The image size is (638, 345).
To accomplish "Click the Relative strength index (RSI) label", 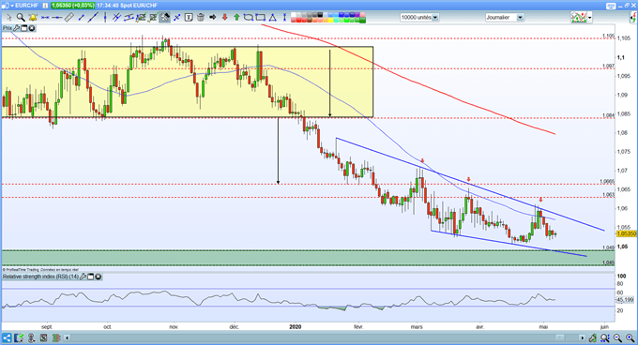I will pyautogui.click(x=40, y=277).
